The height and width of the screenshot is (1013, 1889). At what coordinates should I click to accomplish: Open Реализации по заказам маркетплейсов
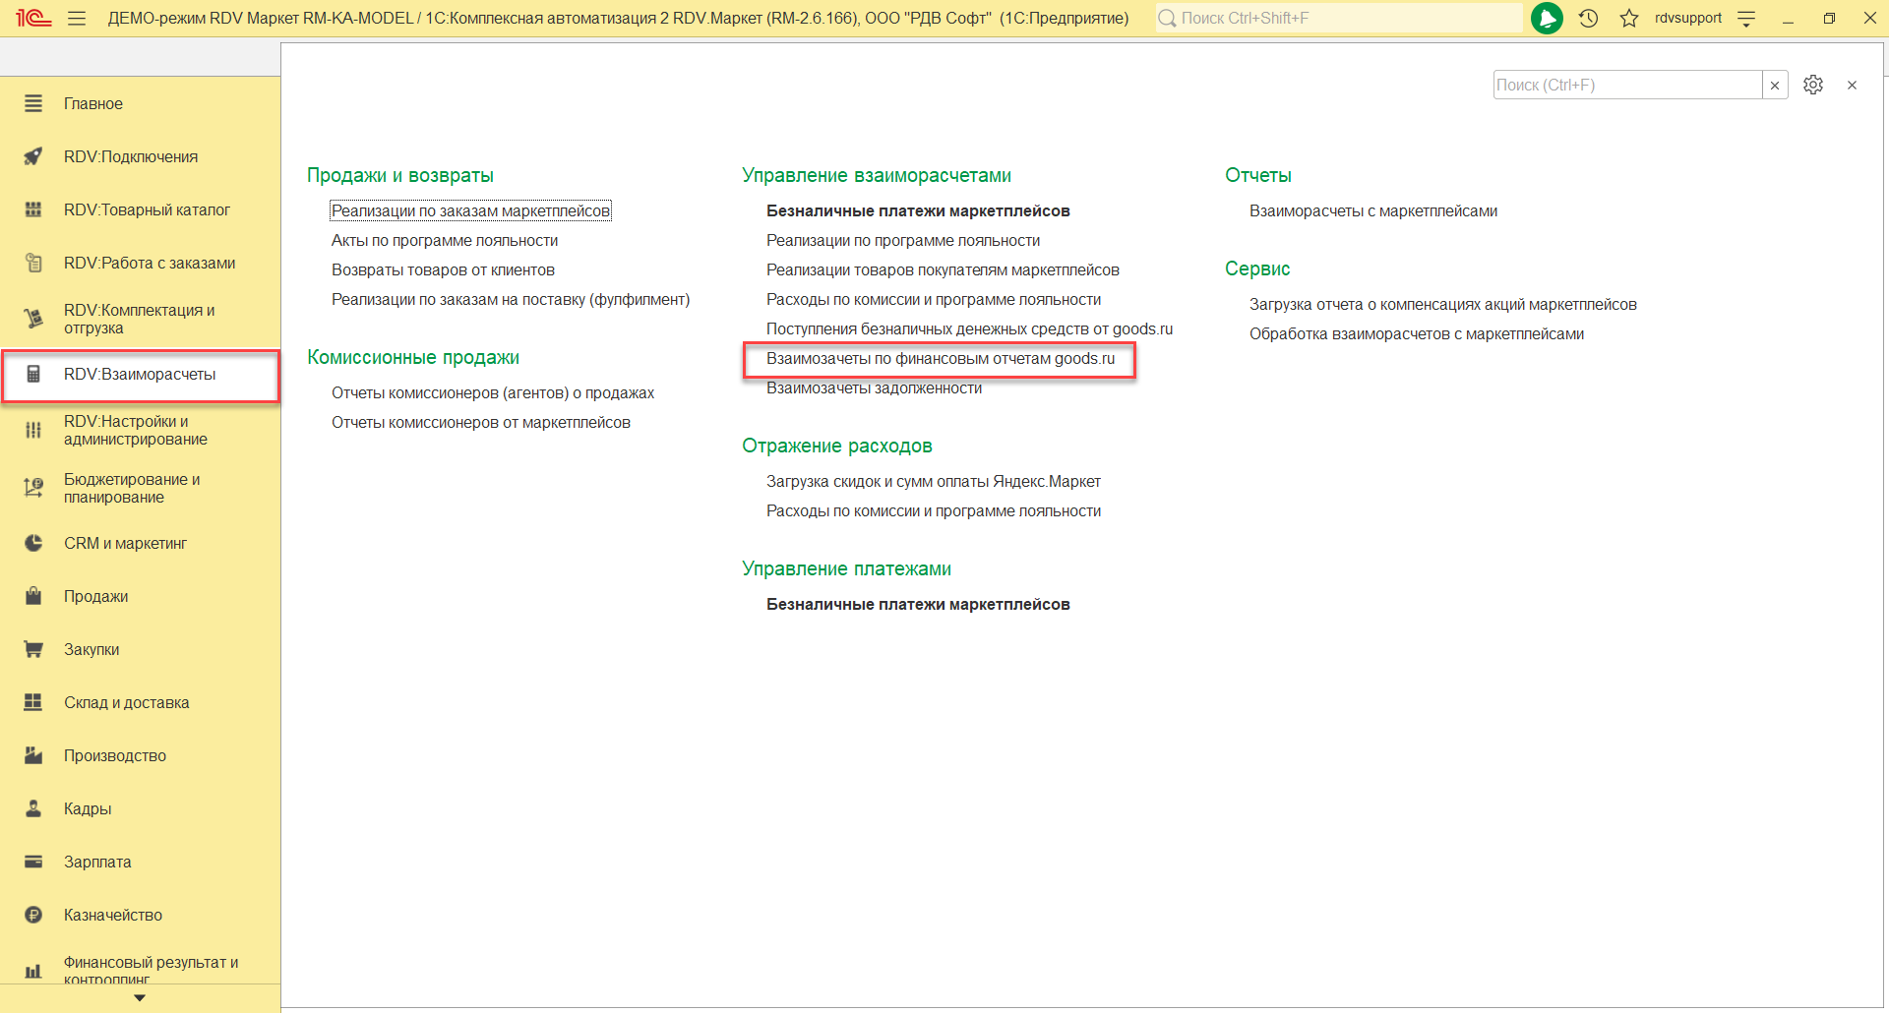[470, 210]
